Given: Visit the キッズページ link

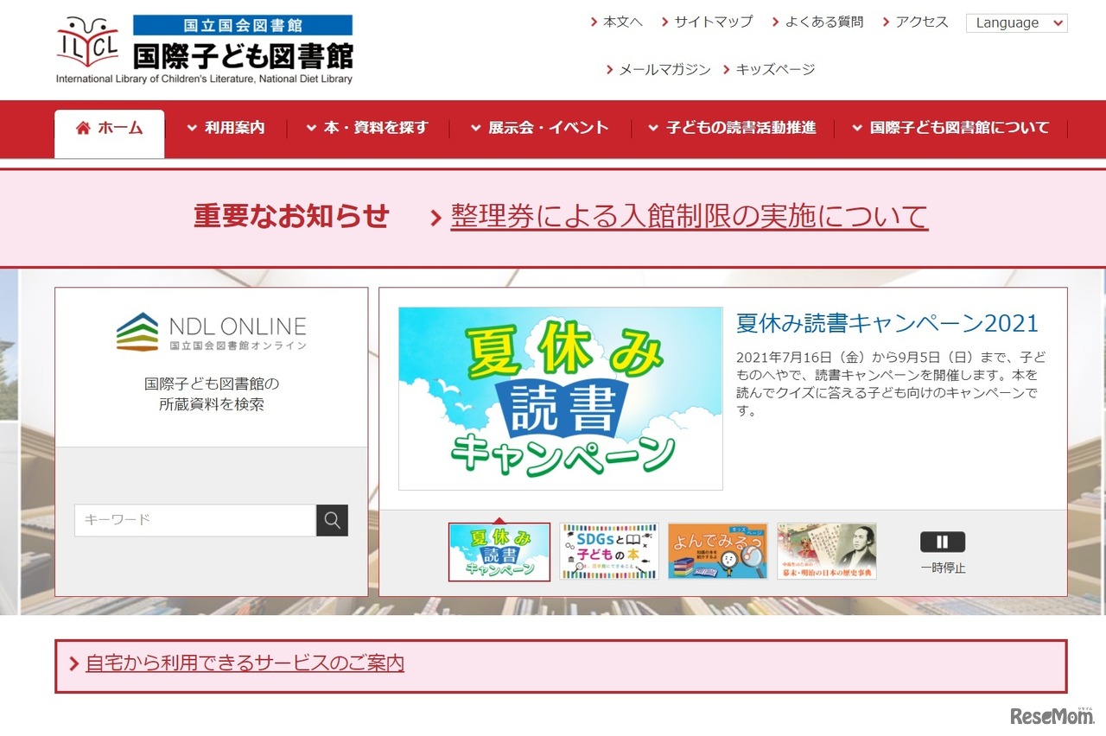Looking at the screenshot, I should point(774,68).
